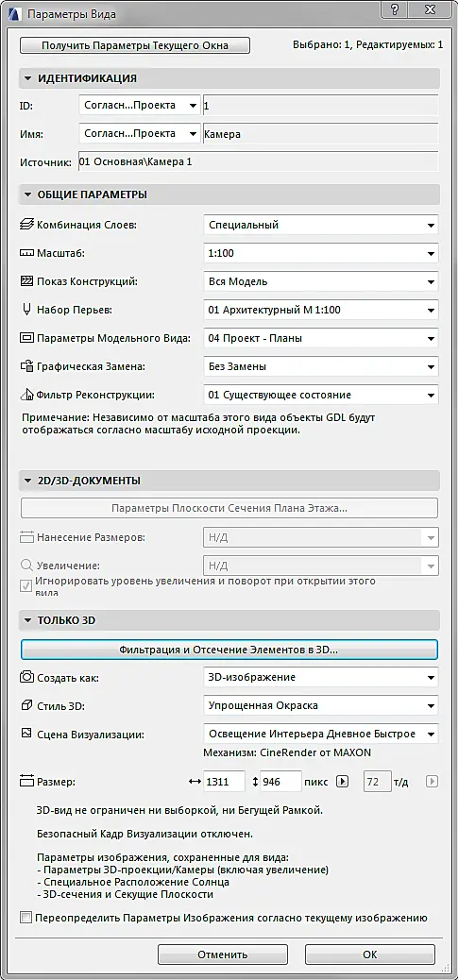The height and width of the screenshot is (980, 458).
Task: Enable the Переопределить Параметры Изображения checkbox
Action: pyautogui.click(x=25, y=918)
